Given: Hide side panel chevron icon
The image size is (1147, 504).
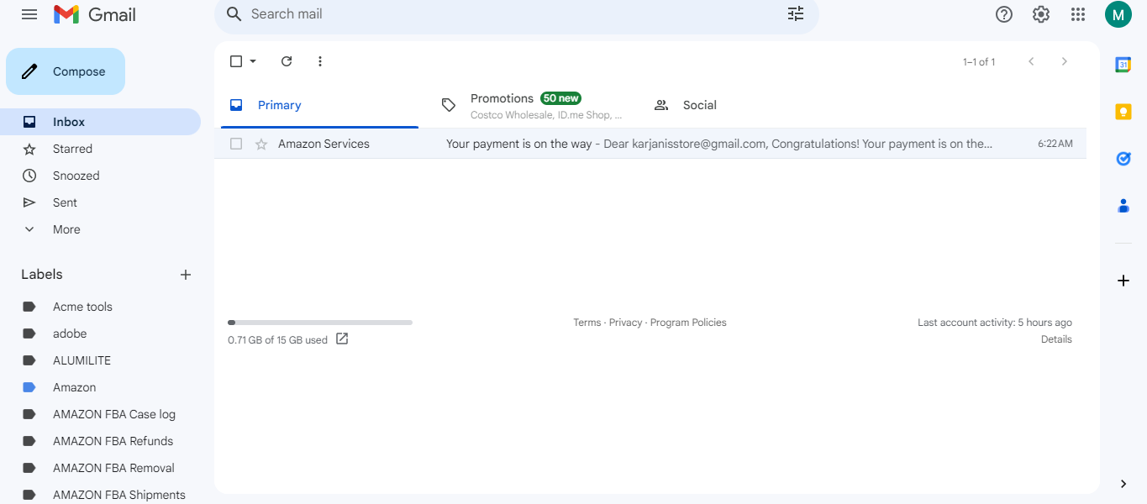Looking at the screenshot, I should [1123, 484].
